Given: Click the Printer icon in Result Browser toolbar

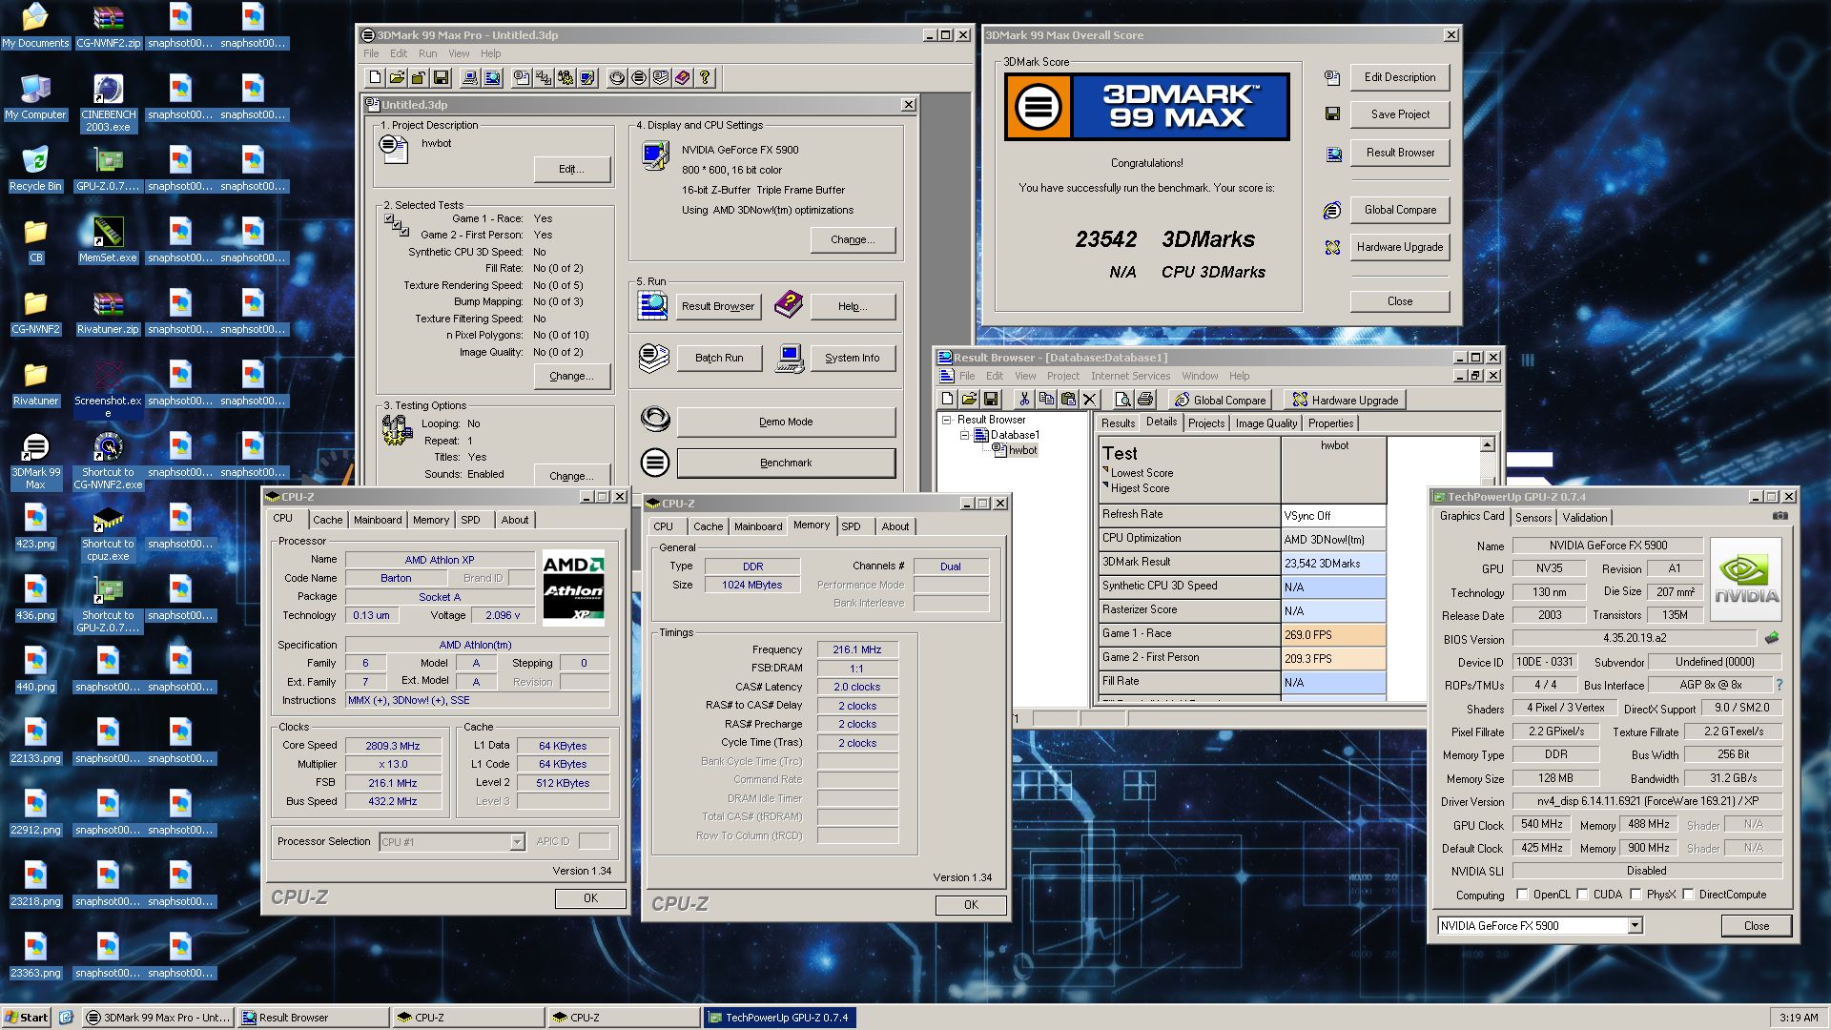Looking at the screenshot, I should pyautogui.click(x=1145, y=400).
